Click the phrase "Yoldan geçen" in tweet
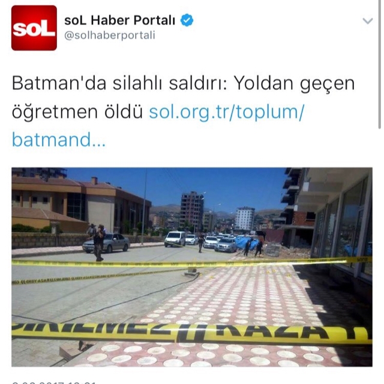Screen dimensions: 384x384 point(294,83)
